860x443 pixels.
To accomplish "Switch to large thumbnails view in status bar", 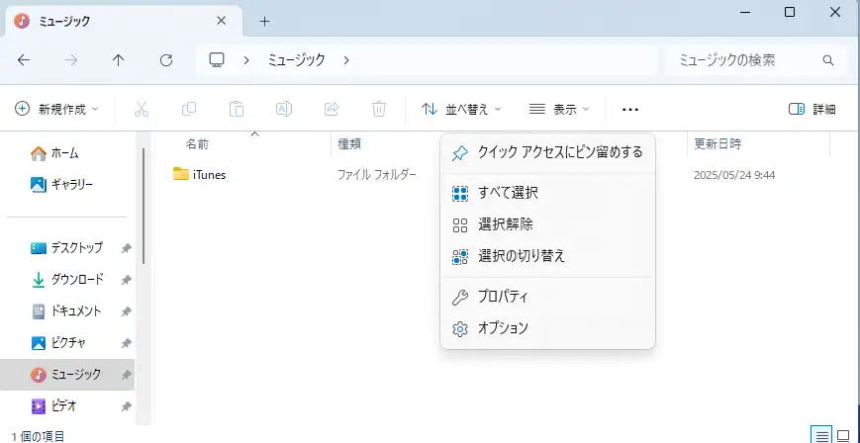I will point(843,435).
